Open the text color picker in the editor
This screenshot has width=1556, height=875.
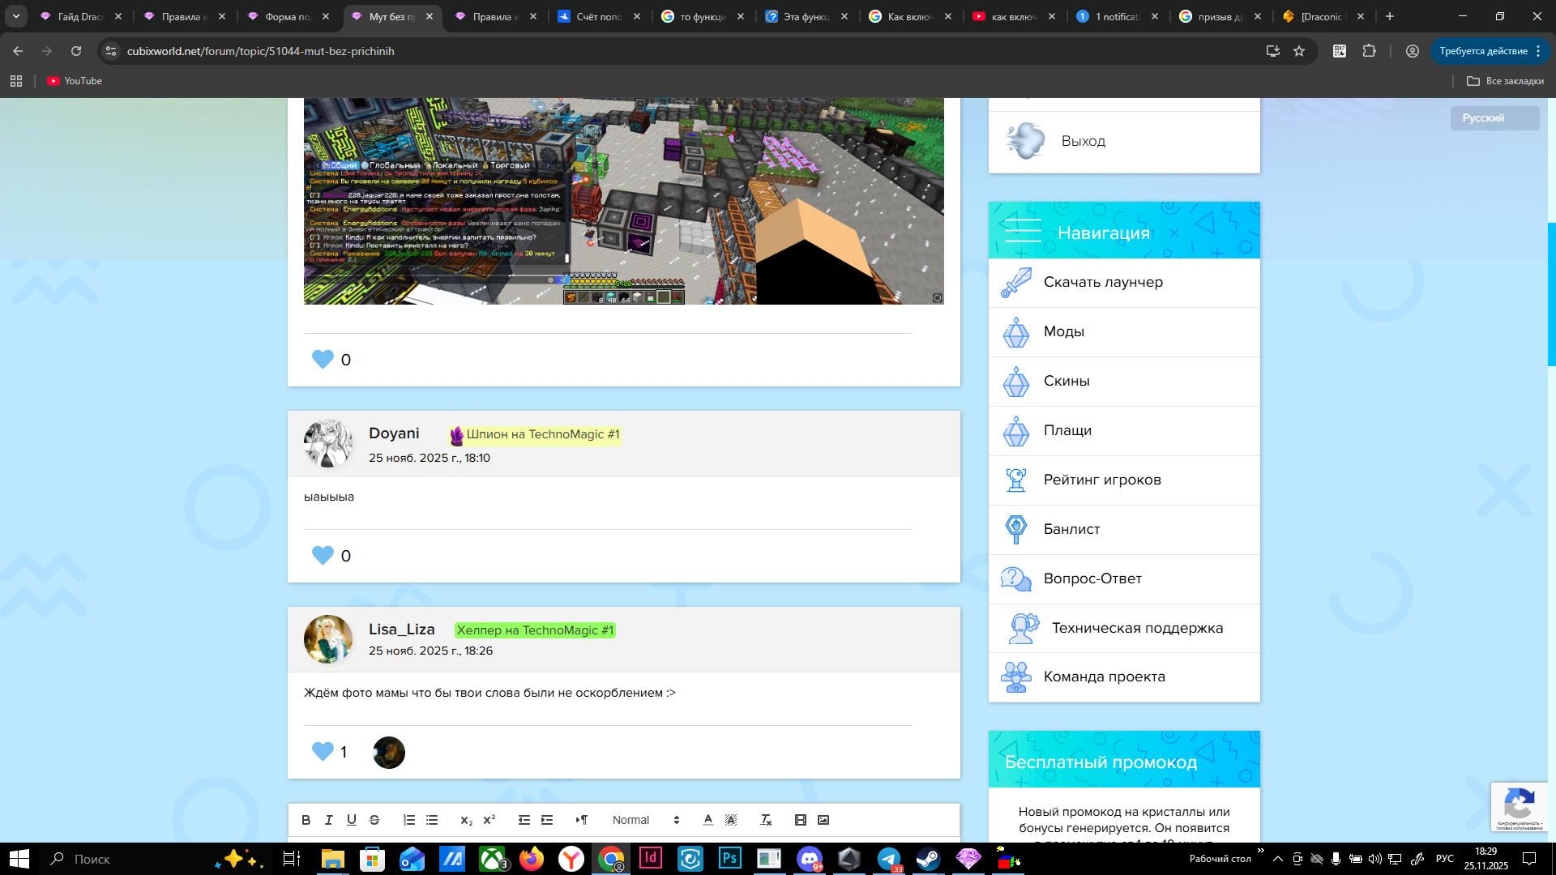click(707, 820)
